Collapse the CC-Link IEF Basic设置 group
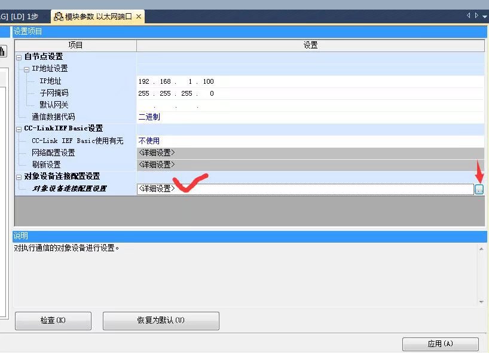Image resolution: width=489 pixels, height=353 pixels. click(x=19, y=129)
